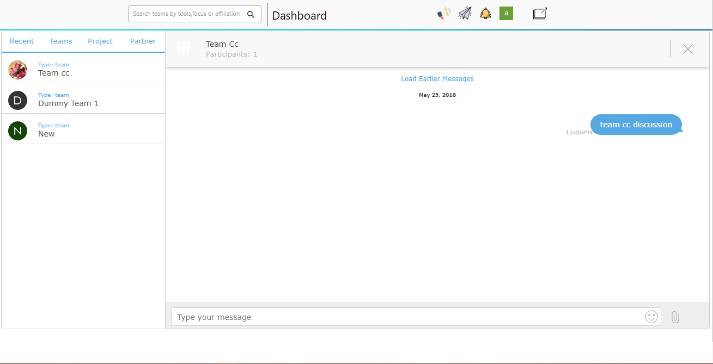Image resolution: width=713 pixels, height=364 pixels.
Task: Open the paper plane messages icon
Action: (x=465, y=14)
